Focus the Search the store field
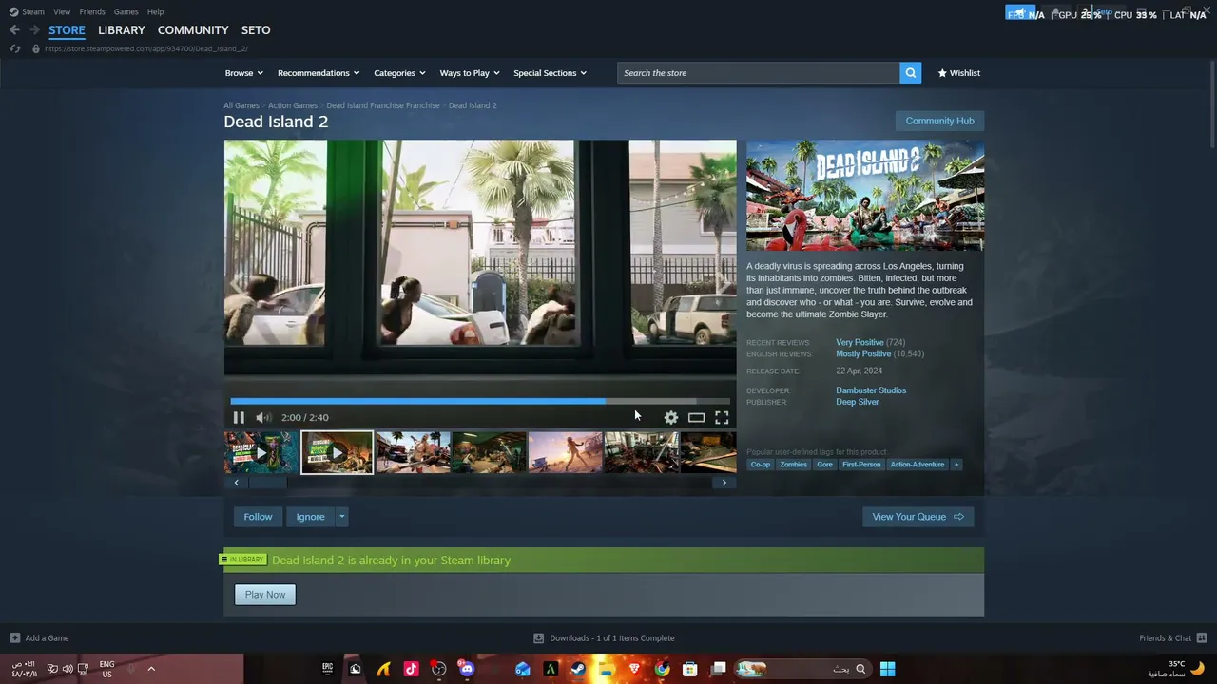1217x684 pixels. [758, 73]
